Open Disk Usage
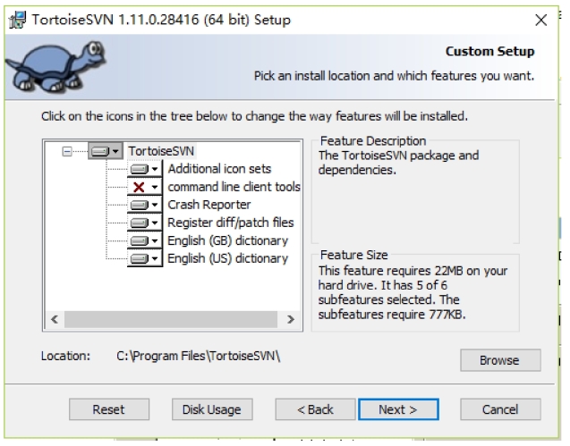Viewport: 570px width, 446px height. (212, 409)
